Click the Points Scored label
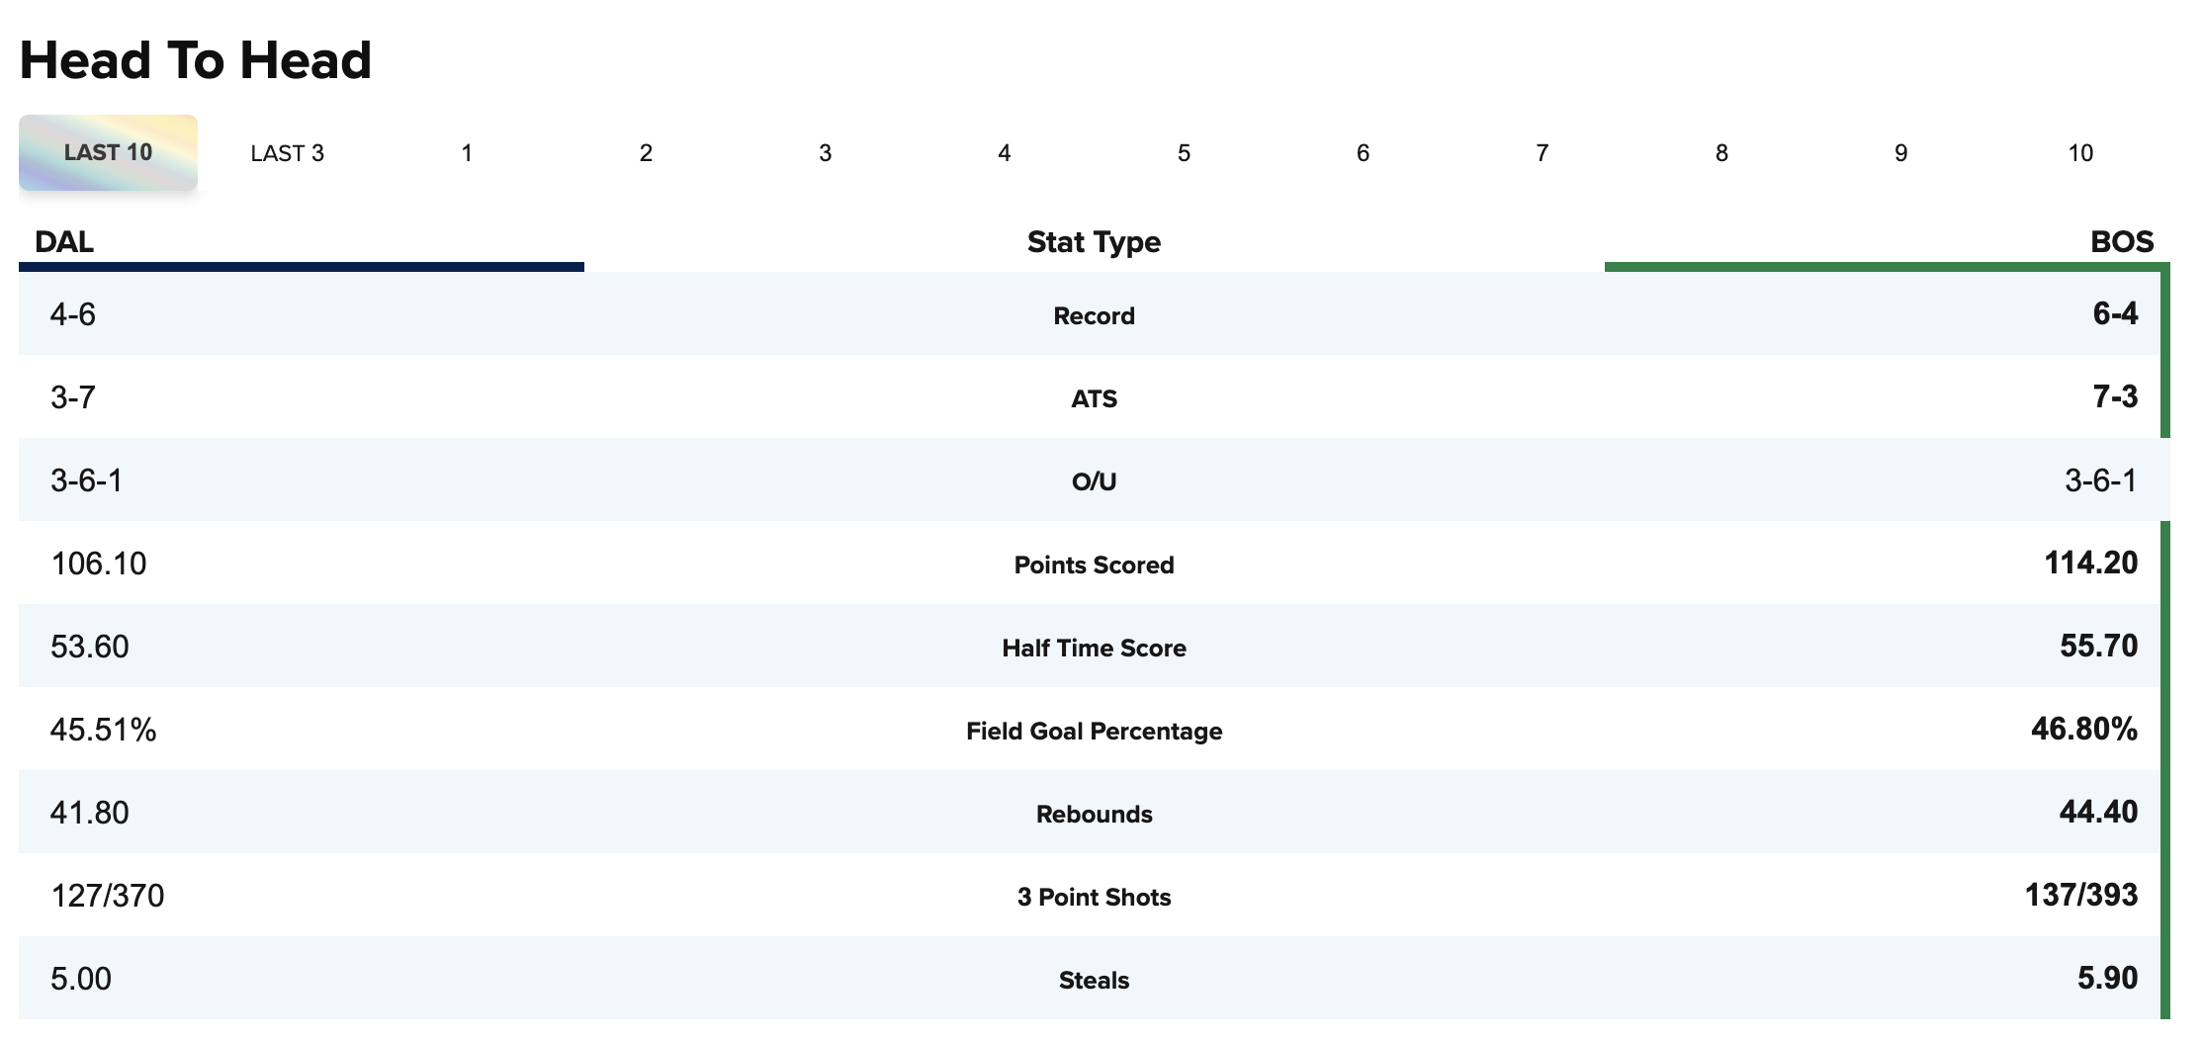Screen dimensions: 2203x1042 tap(1094, 565)
